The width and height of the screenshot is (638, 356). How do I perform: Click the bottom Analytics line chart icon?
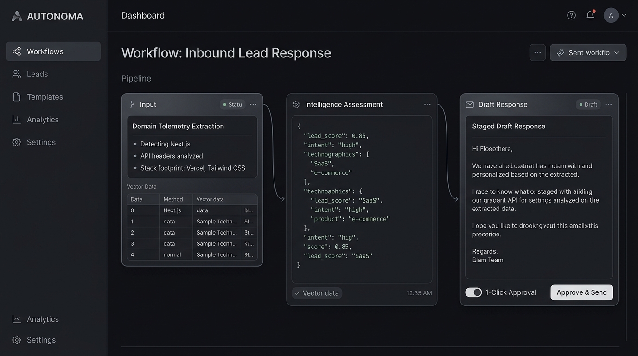point(17,319)
